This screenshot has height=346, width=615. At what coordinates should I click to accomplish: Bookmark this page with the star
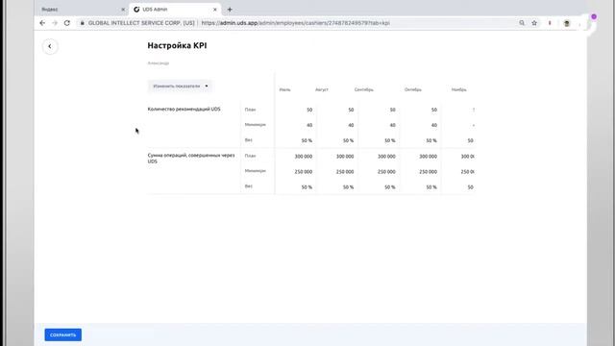(x=534, y=23)
